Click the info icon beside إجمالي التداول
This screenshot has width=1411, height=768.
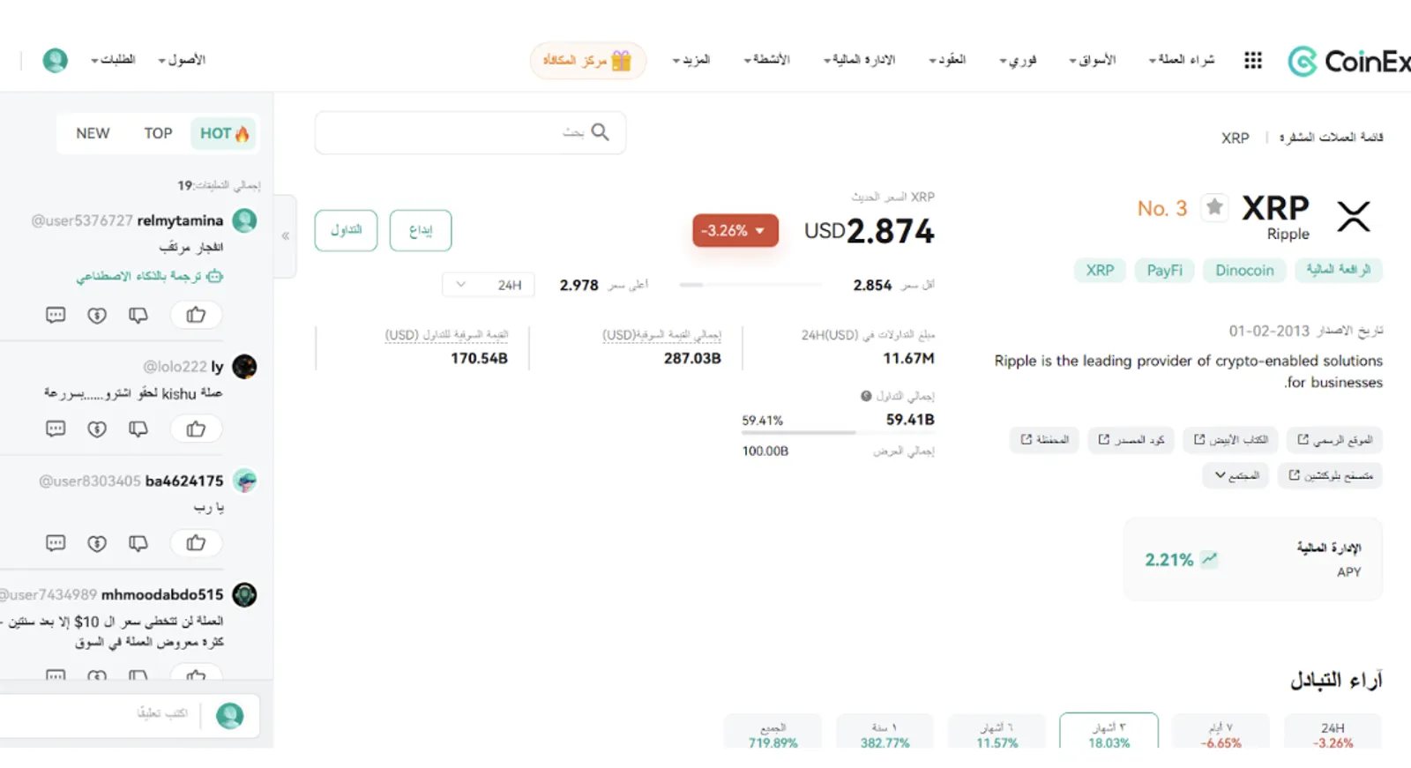866,396
